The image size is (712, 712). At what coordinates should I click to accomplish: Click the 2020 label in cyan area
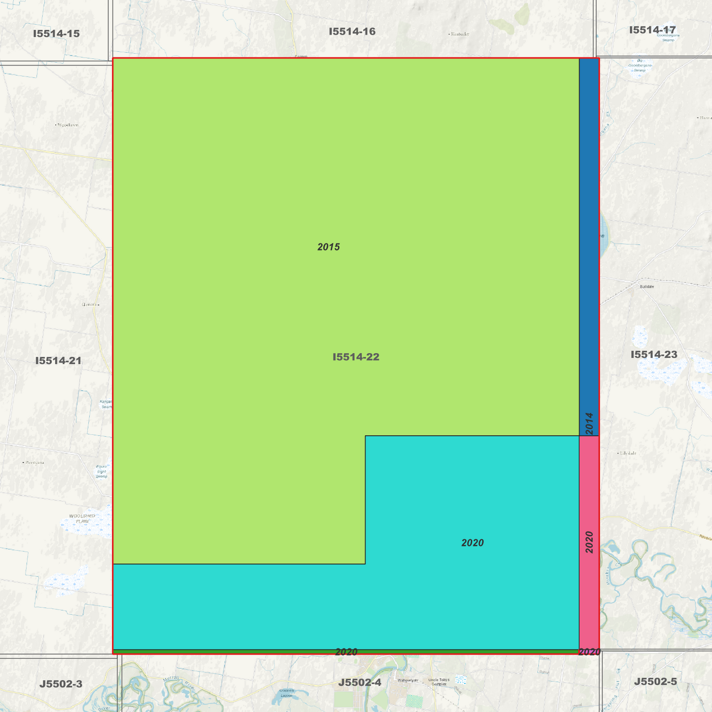coord(473,542)
